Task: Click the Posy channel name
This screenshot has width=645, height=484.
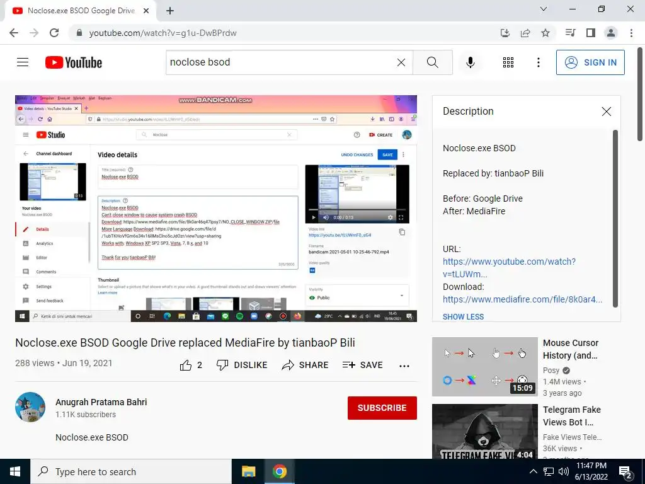Action: (551, 371)
